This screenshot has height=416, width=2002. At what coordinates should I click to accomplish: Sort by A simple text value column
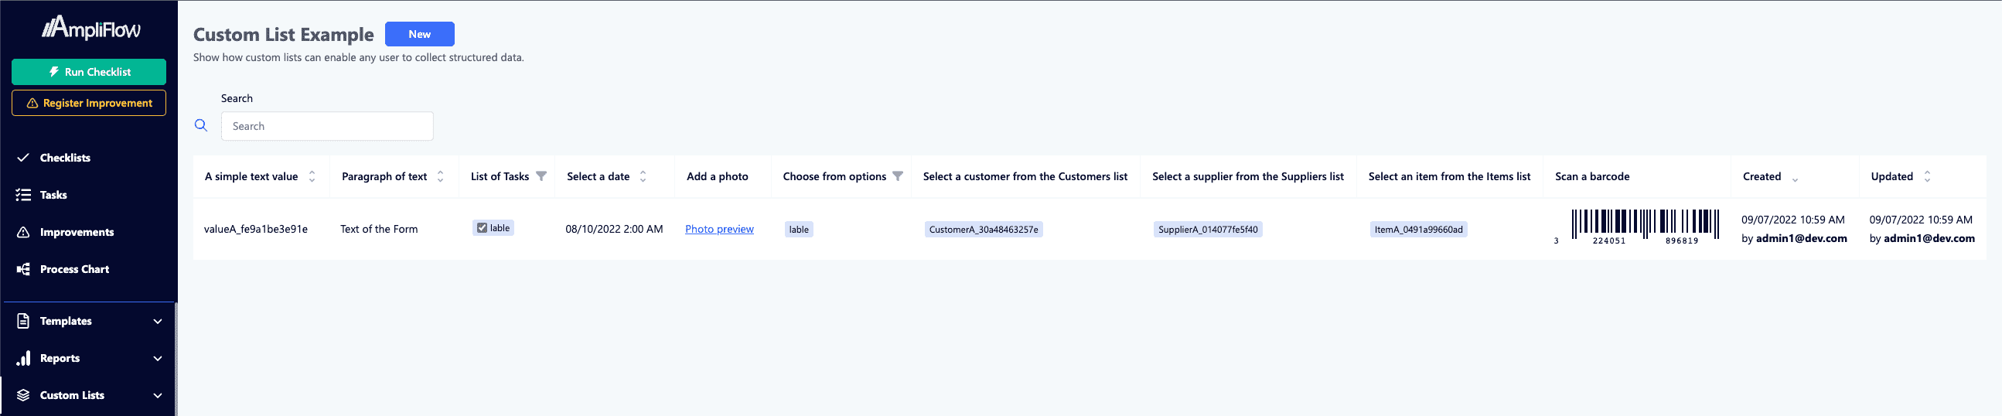click(x=312, y=176)
